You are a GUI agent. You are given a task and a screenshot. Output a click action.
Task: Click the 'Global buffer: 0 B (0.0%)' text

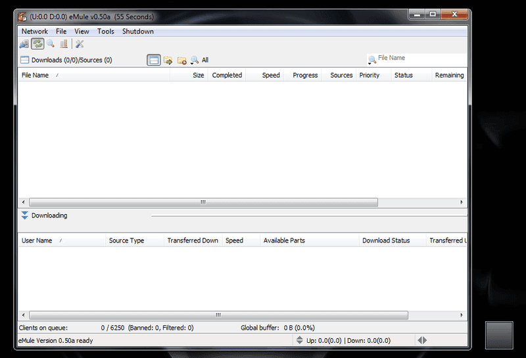(x=277, y=328)
